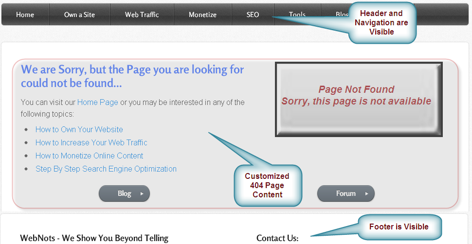The image size is (472, 244).
Task: Select the Customized 404 Page Content callout
Action: click(267, 185)
